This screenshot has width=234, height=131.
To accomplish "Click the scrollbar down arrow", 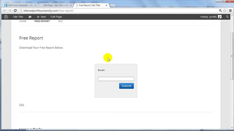I will click(x=232, y=127).
